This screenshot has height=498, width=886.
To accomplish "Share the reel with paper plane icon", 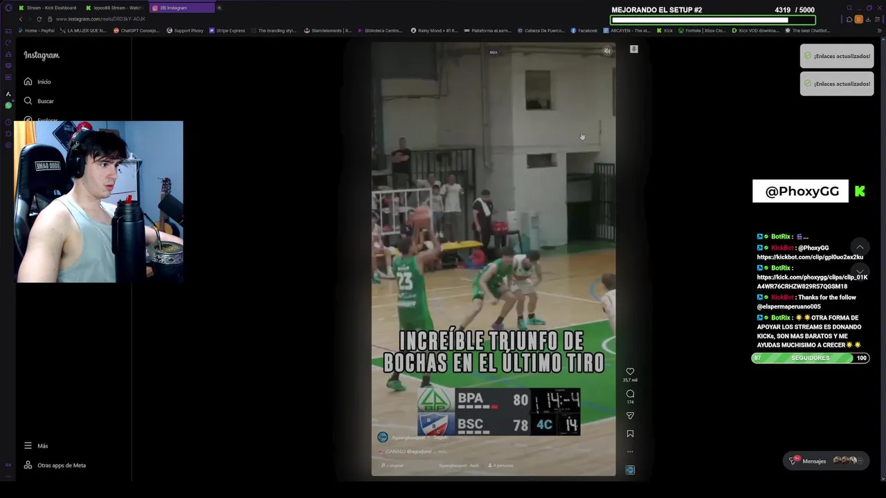I will (x=630, y=416).
